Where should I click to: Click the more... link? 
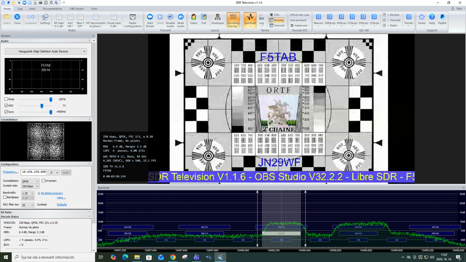pyautogui.click(x=61, y=198)
